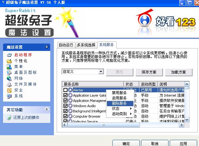This screenshot has width=199, height=146.
Task: Click the 个性化 folder icon
Action: pyautogui.click(x=9, y=61)
